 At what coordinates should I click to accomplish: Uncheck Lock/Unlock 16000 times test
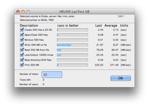22,55
